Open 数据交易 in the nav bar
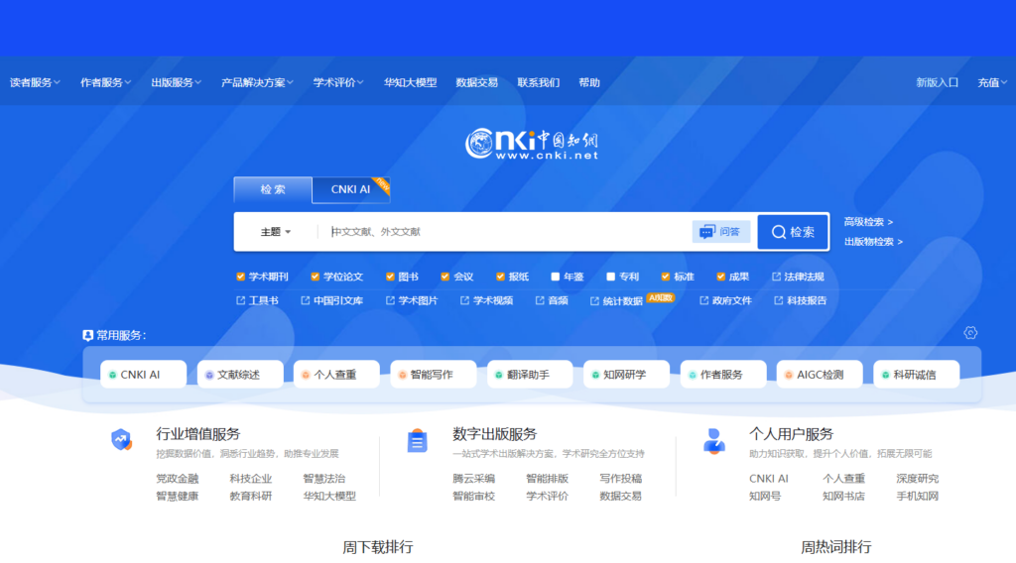 477,83
